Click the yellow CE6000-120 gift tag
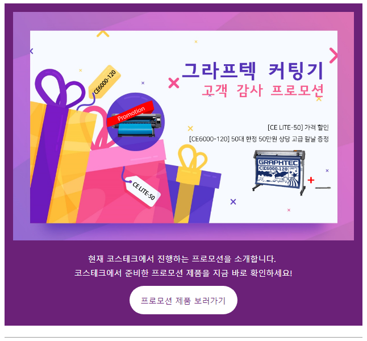367x341 pixels. pos(105,82)
